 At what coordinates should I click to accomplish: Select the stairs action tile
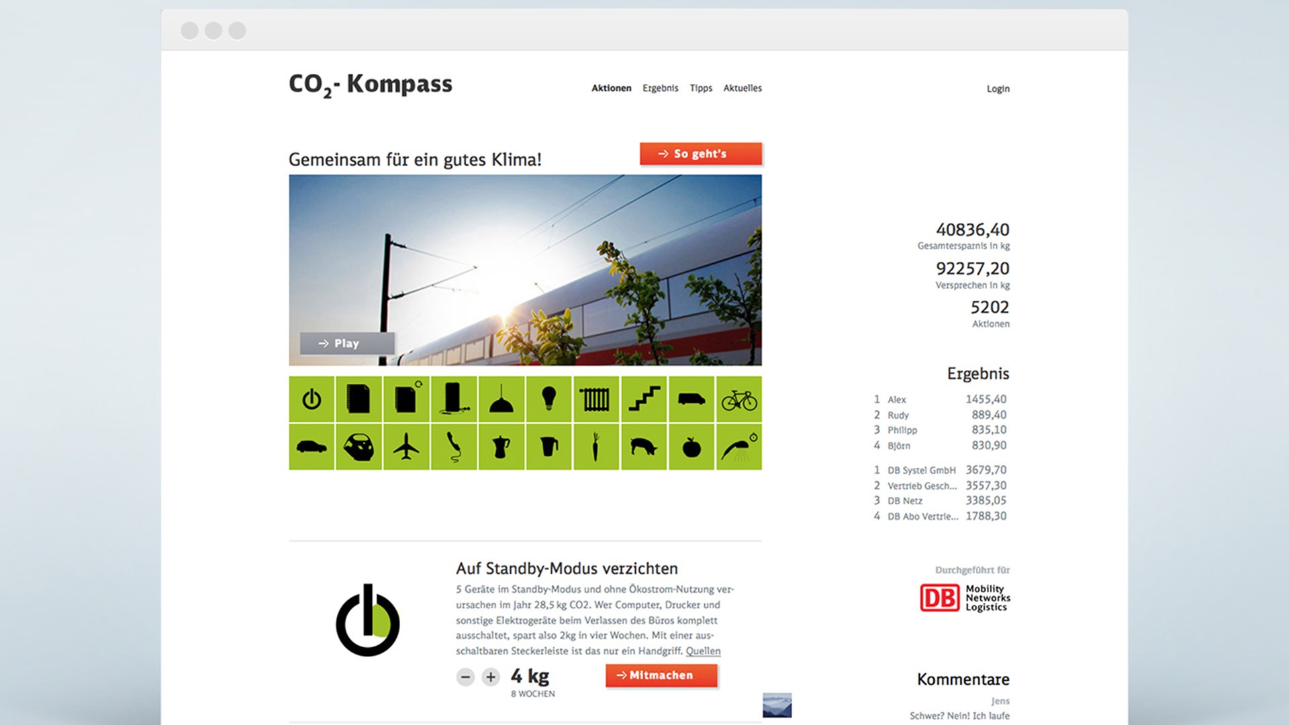click(644, 399)
